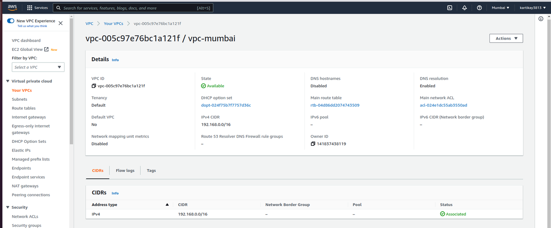Select IPv4 CIDR value in Details
Image resolution: width=551 pixels, height=228 pixels.
(x=216, y=124)
